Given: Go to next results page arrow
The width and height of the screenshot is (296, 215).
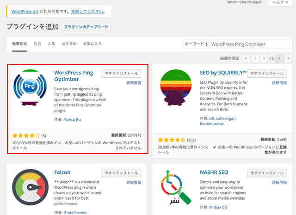Looking at the screenshot, I should click(x=279, y=59).
